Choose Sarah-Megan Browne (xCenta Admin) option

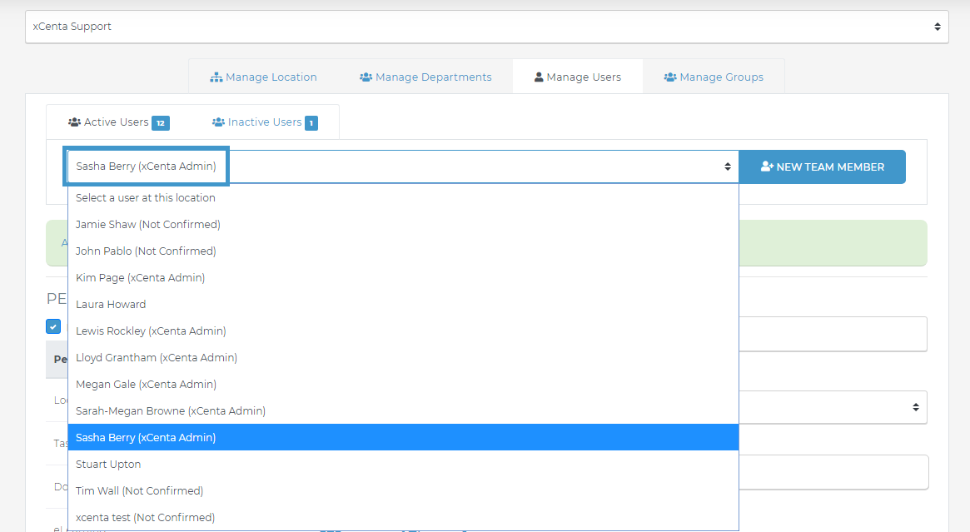403,410
